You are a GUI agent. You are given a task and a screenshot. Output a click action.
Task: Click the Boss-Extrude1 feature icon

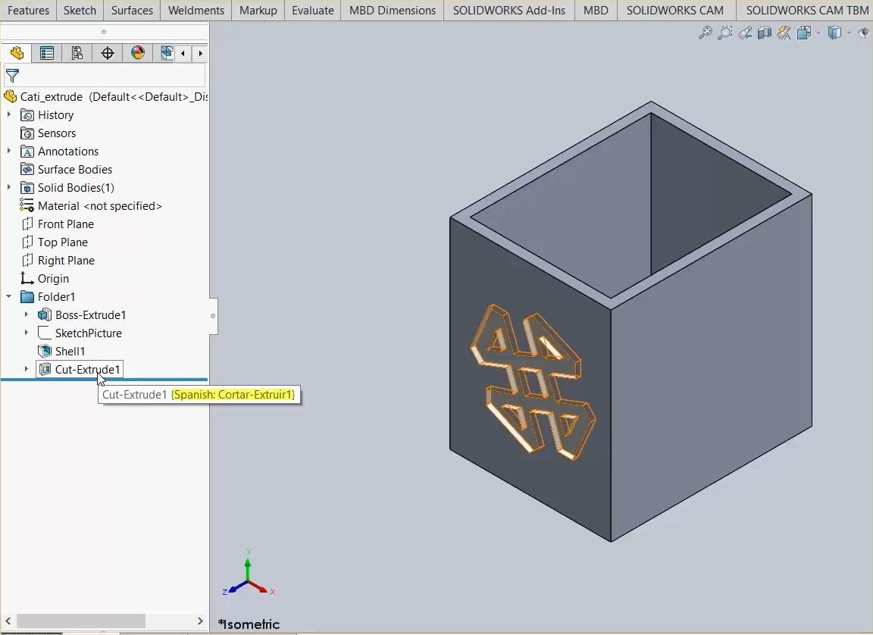45,315
